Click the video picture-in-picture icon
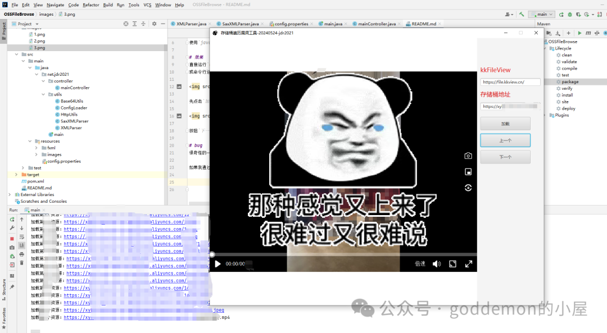607x333 pixels. tap(468, 172)
